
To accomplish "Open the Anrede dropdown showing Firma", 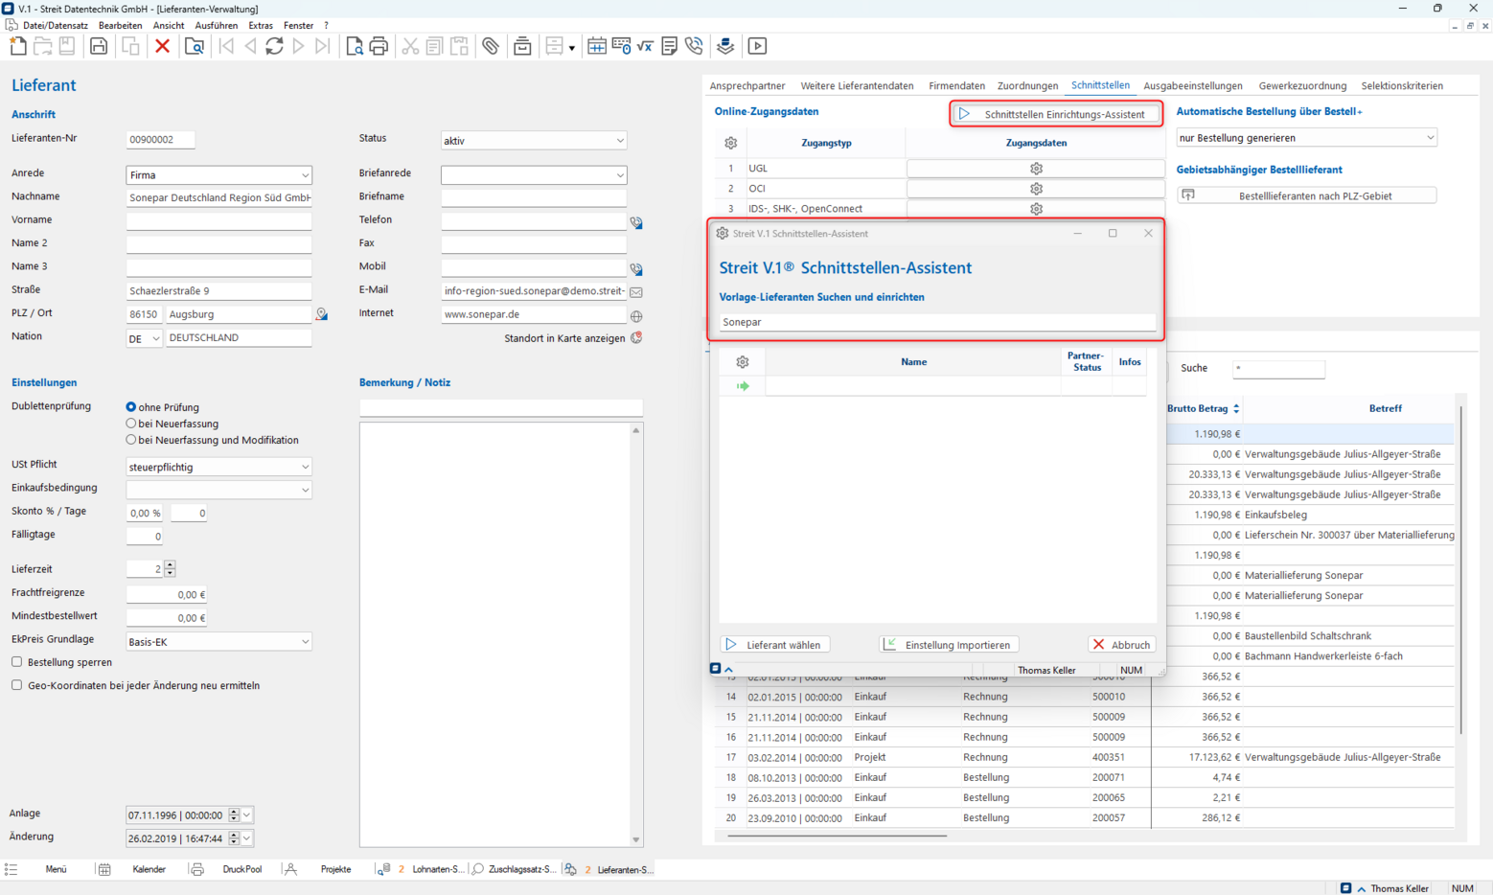I will click(218, 175).
